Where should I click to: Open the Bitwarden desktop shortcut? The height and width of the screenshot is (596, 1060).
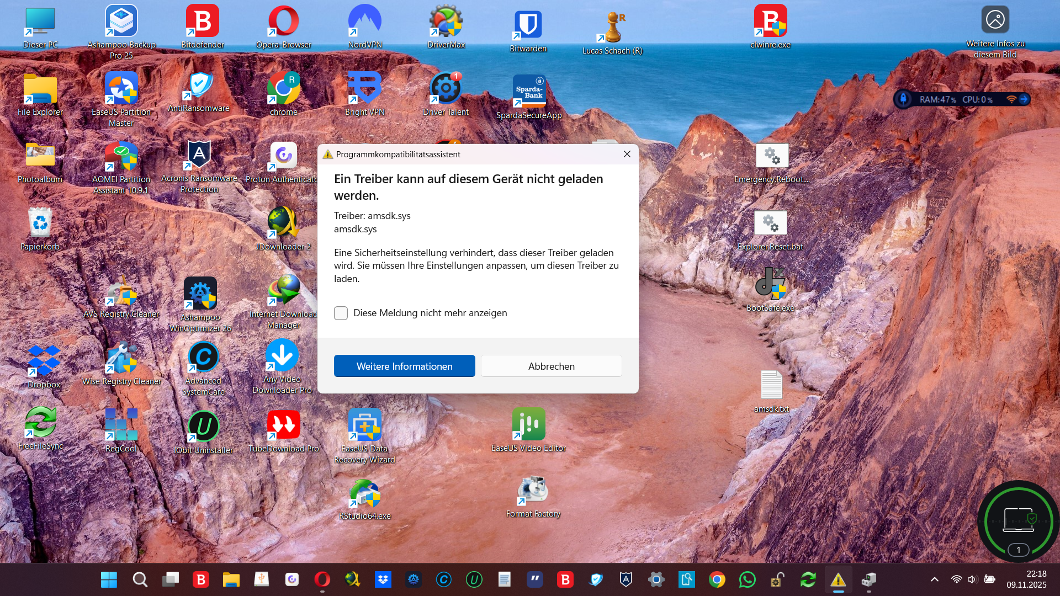[528, 25]
